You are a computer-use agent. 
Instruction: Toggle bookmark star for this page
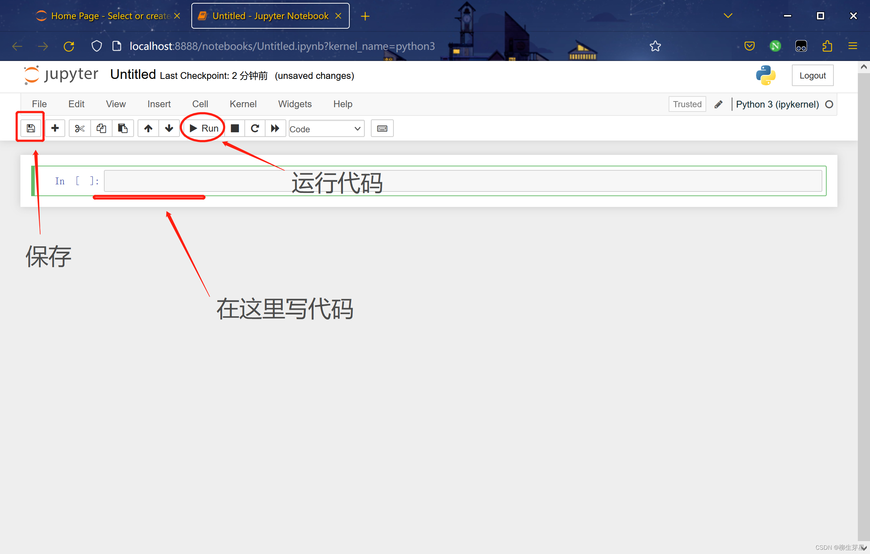click(x=655, y=46)
